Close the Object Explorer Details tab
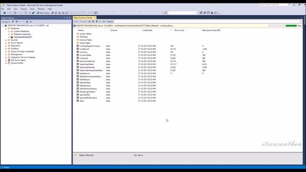 [95, 18]
